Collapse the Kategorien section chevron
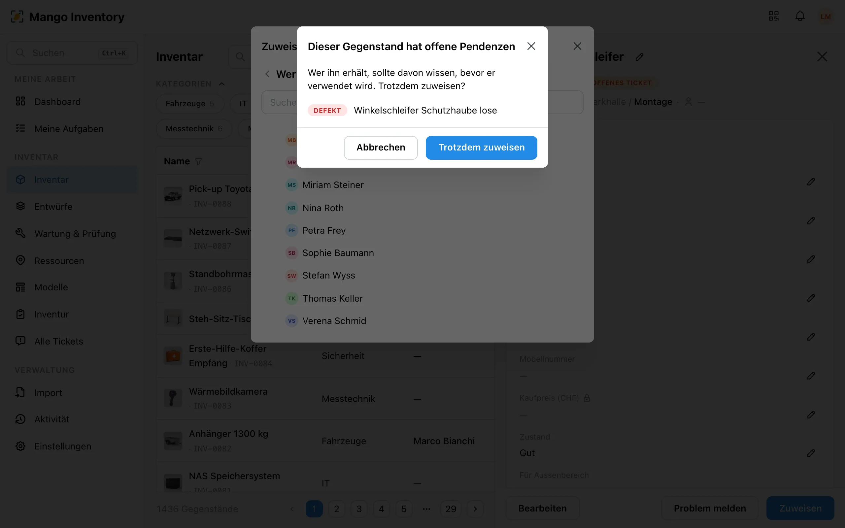The width and height of the screenshot is (845, 528). [x=222, y=84]
